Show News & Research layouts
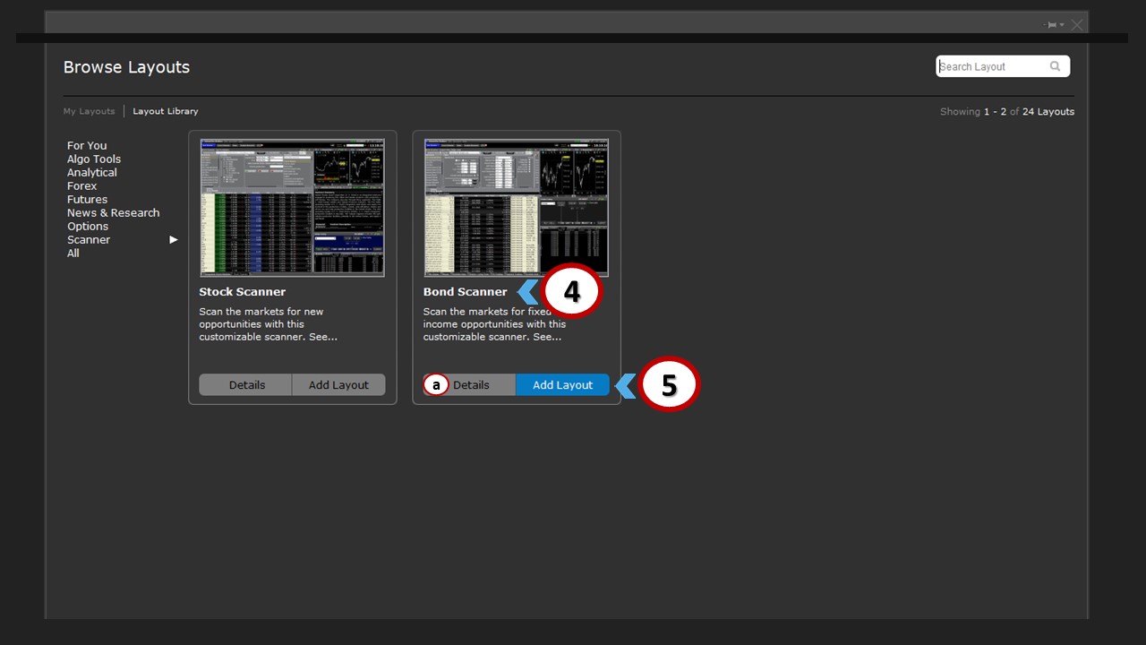The image size is (1146, 645). (x=114, y=212)
